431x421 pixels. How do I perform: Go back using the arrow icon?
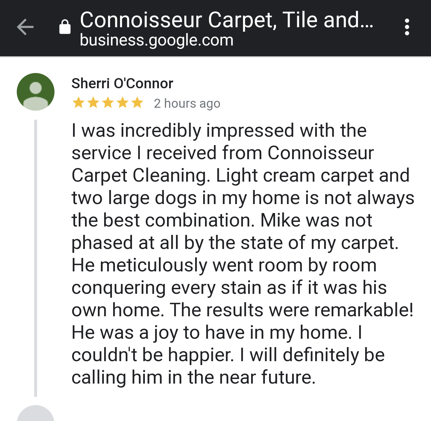coord(25,27)
